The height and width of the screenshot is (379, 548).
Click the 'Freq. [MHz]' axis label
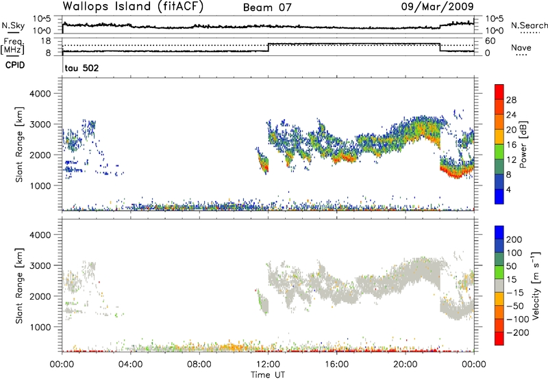click(x=12, y=47)
